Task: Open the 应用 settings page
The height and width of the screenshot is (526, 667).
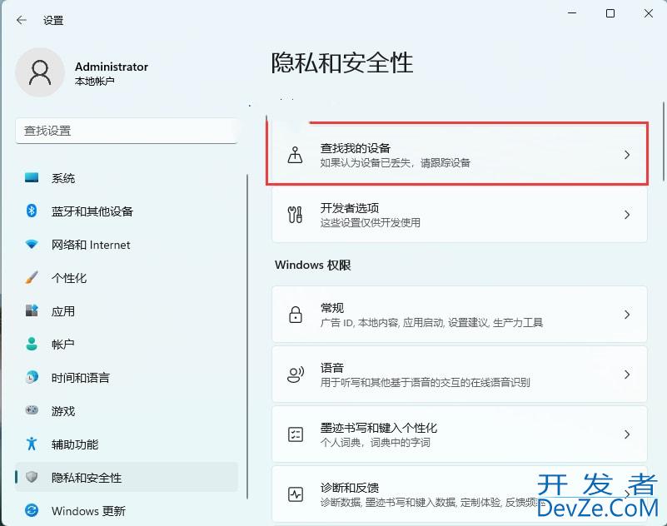Action: coord(127,310)
